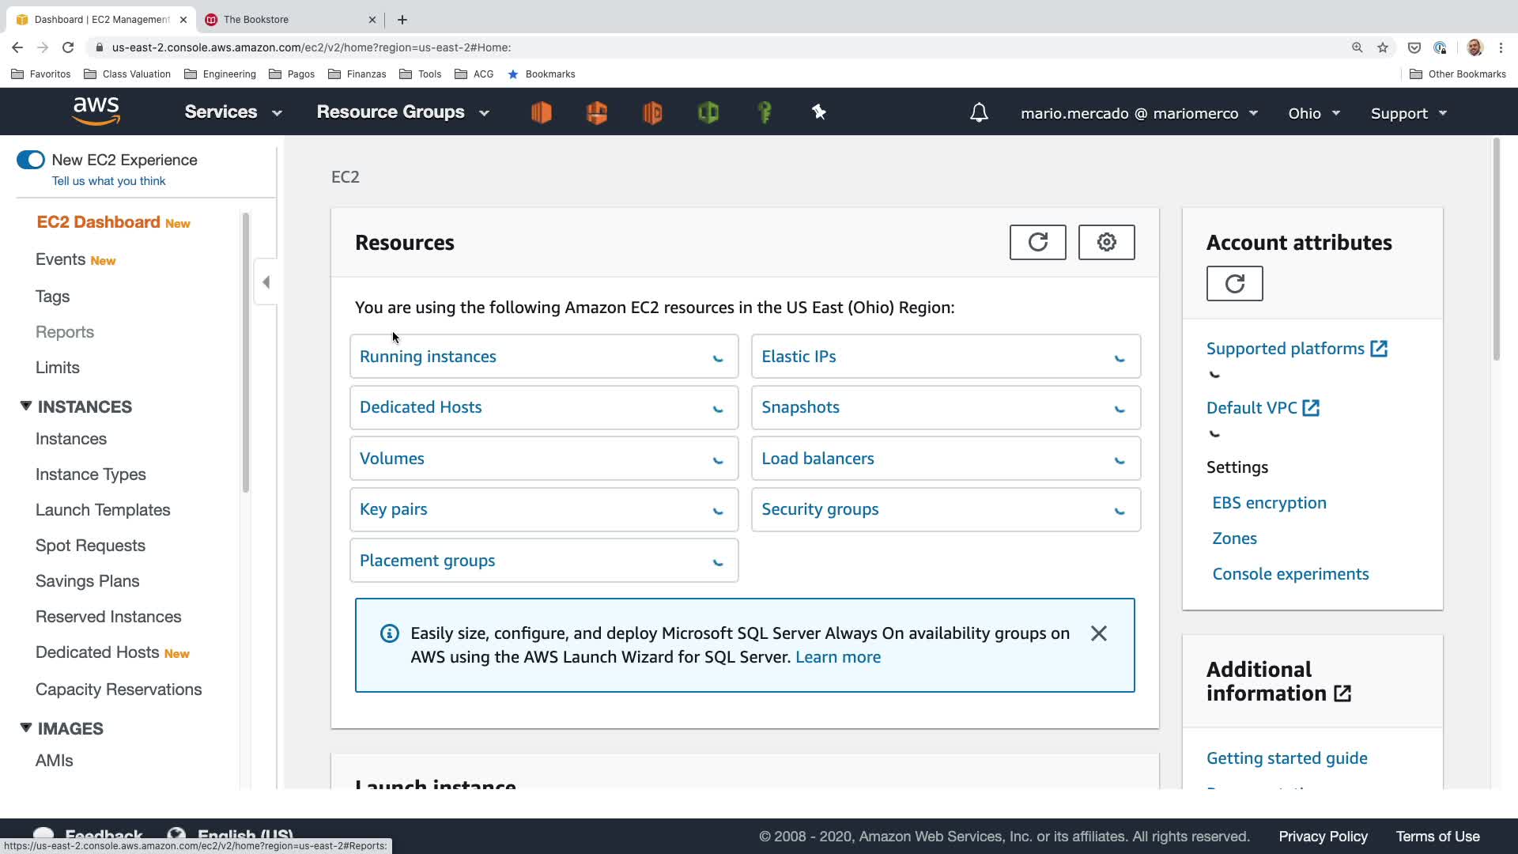Image resolution: width=1518 pixels, height=854 pixels.
Task: Refresh the Resources panel
Action: (x=1037, y=242)
